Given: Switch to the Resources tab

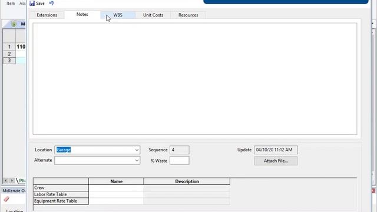Looking at the screenshot, I should pos(188,15).
